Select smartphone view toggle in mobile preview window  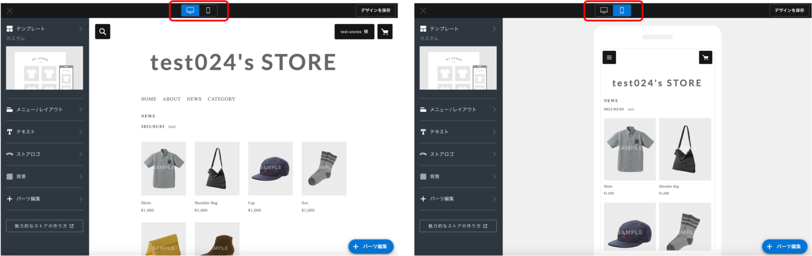tap(621, 10)
